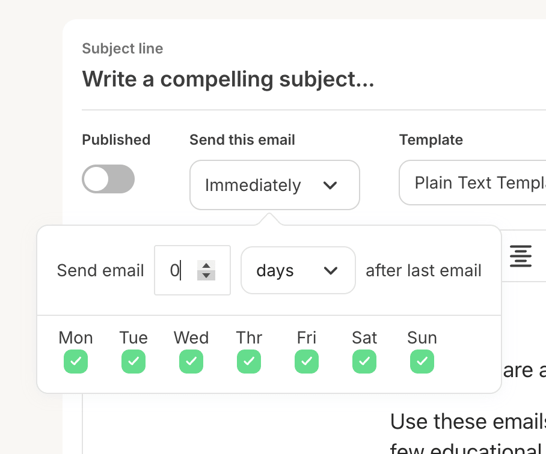
Task: Click the chevron in the Immediately dropdown
Action: pyautogui.click(x=330, y=186)
